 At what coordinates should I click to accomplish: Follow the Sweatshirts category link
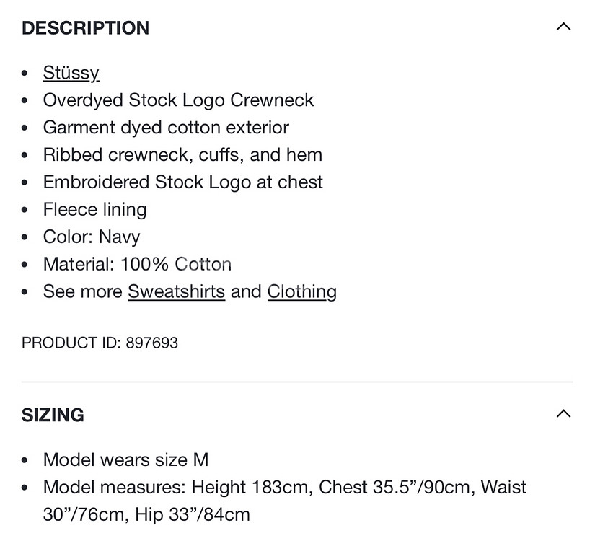(176, 291)
